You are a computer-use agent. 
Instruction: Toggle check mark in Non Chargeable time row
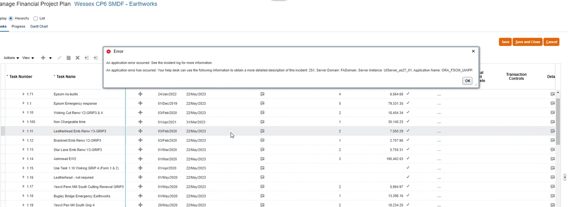(x=408, y=121)
